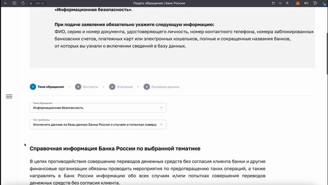Screen dimensions: 328x185
Task: Open the tab grid icon in the browser bar
Action: point(273,3)
